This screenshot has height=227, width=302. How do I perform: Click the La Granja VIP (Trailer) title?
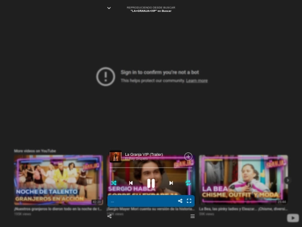(x=144, y=155)
